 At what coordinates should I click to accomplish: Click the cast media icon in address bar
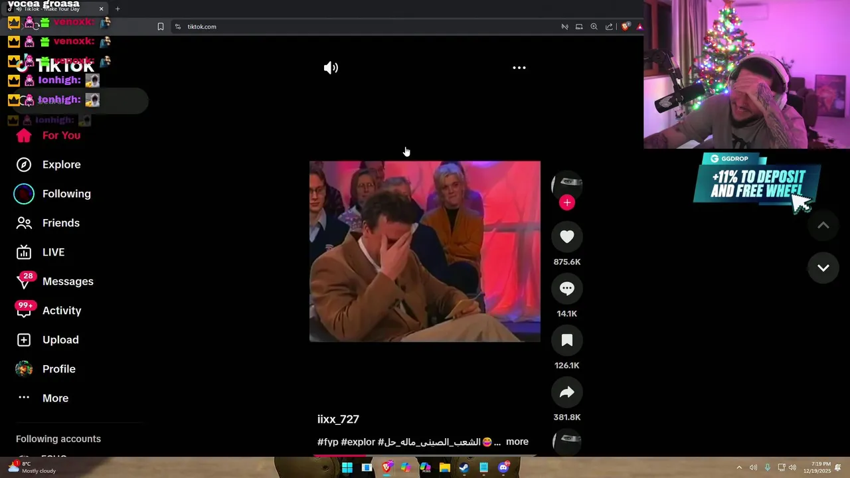click(579, 27)
